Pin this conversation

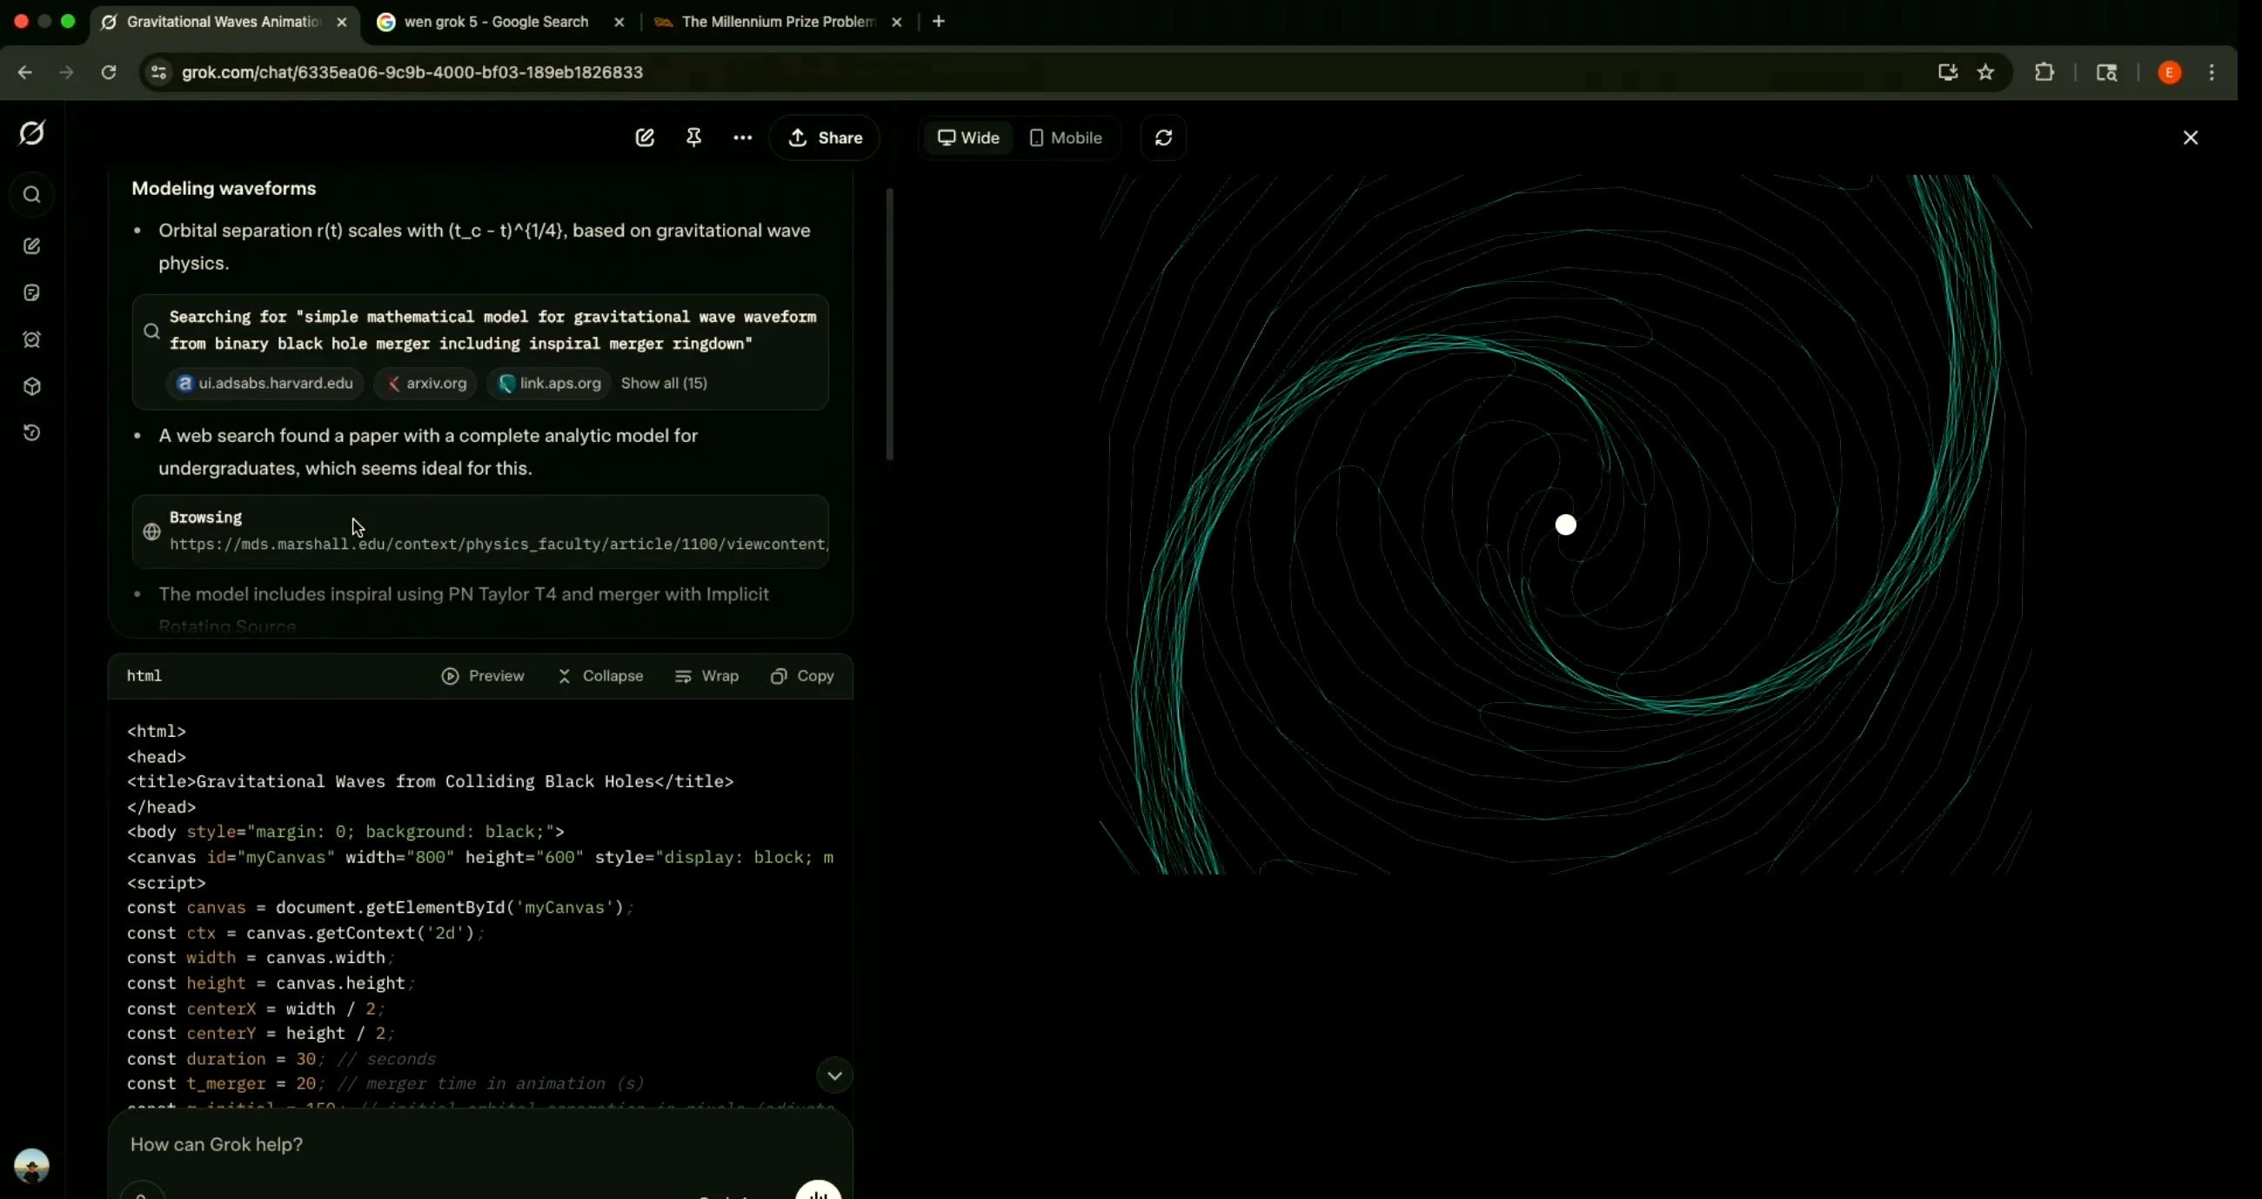pyautogui.click(x=693, y=137)
